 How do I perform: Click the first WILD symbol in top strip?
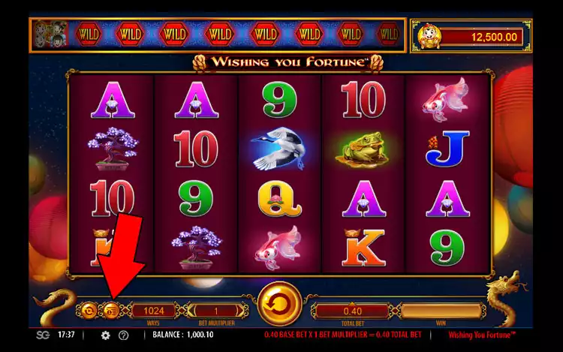point(89,35)
